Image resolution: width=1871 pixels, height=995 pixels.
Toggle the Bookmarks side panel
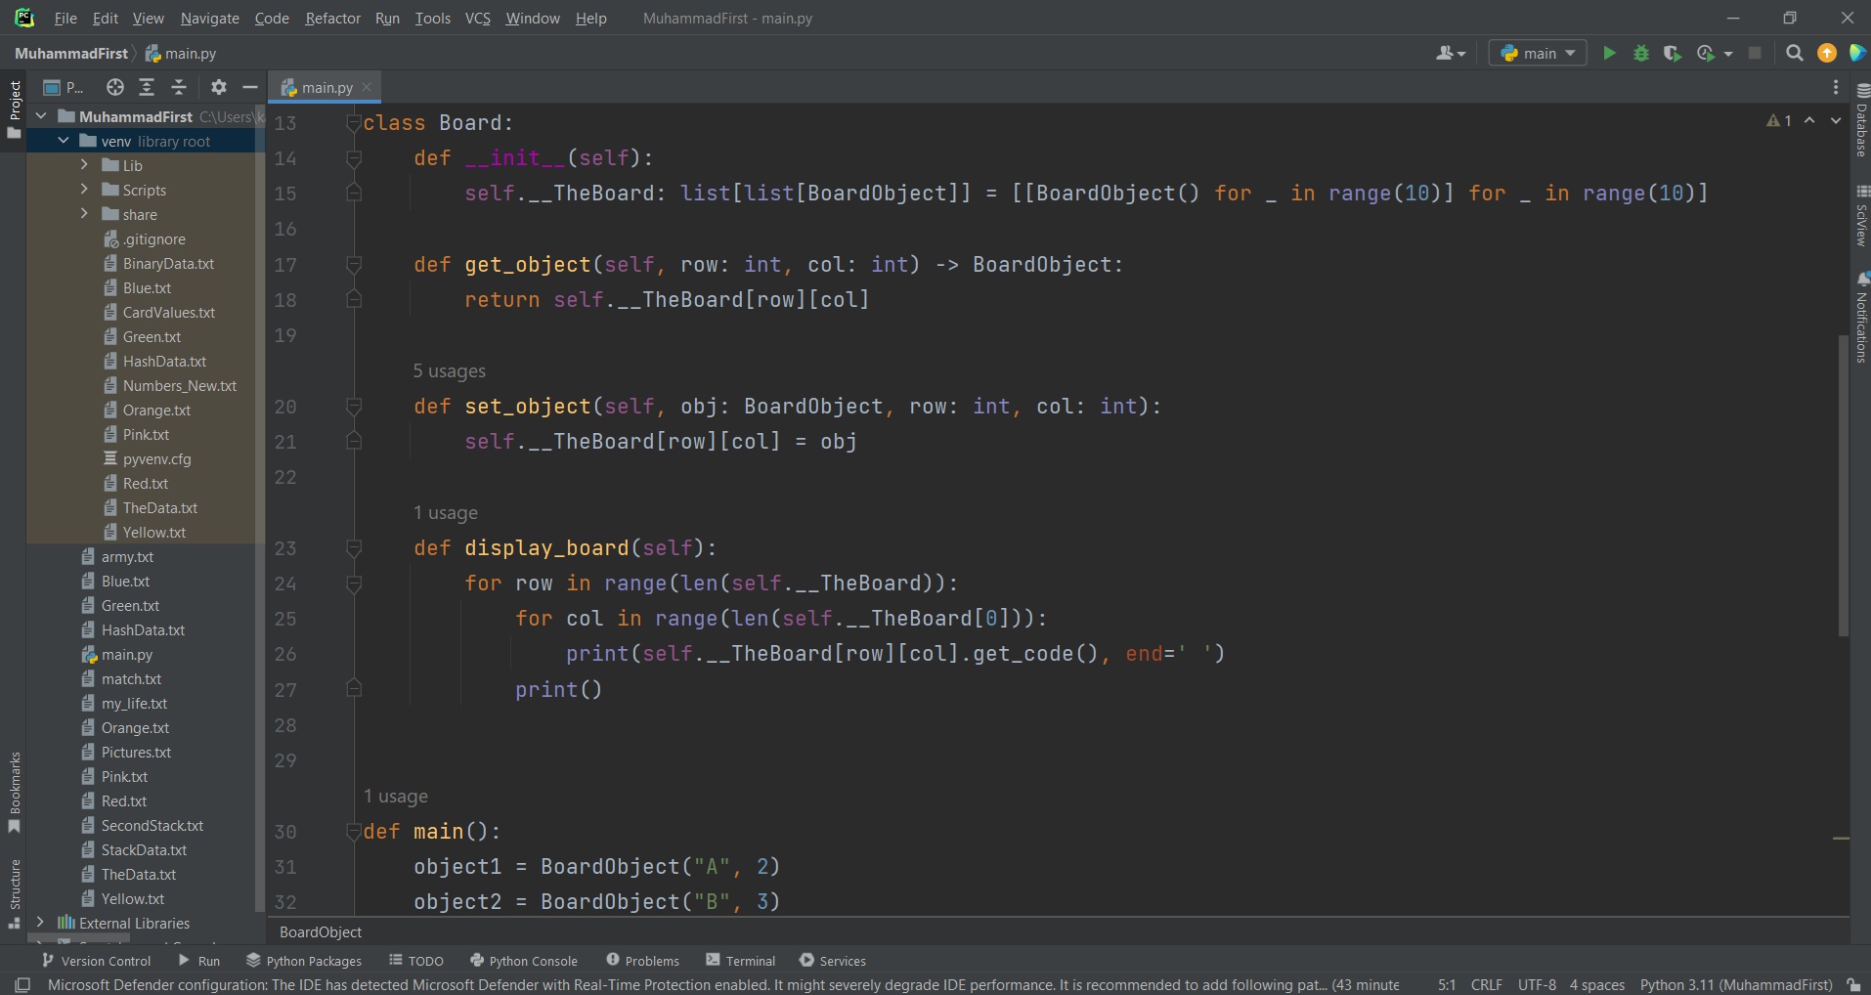tap(15, 792)
